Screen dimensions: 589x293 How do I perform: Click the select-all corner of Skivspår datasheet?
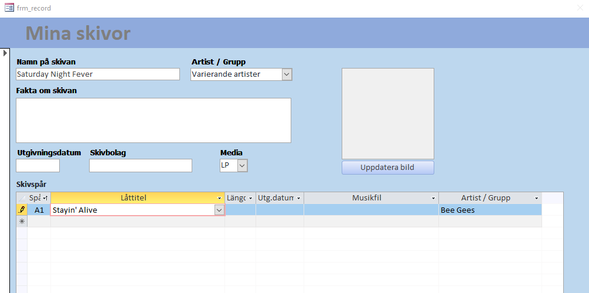pyautogui.click(x=22, y=198)
